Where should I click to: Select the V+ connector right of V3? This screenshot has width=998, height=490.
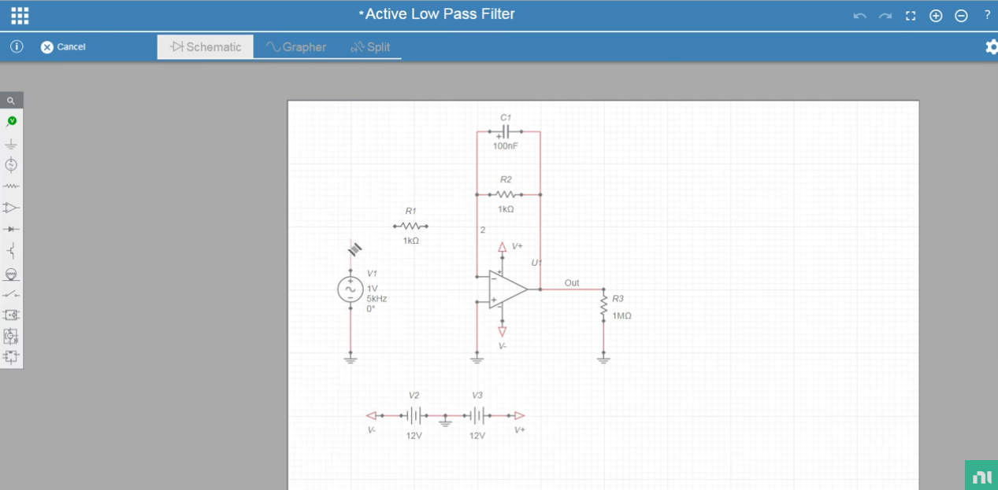[x=518, y=415]
